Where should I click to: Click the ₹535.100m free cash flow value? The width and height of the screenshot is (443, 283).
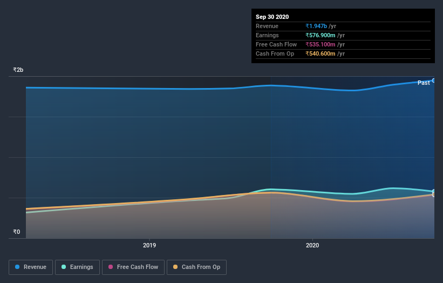[x=321, y=44]
